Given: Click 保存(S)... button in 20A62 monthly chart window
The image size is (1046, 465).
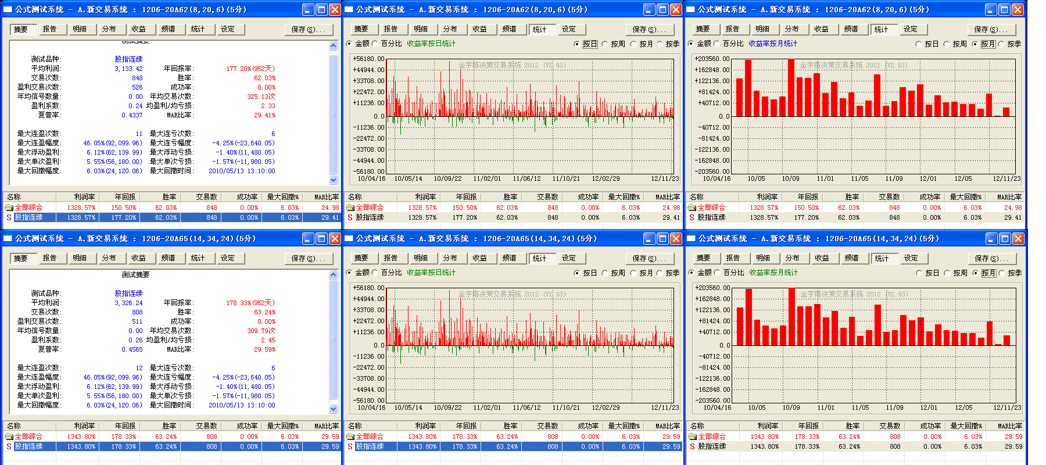Looking at the screenshot, I should pyautogui.click(x=991, y=30).
